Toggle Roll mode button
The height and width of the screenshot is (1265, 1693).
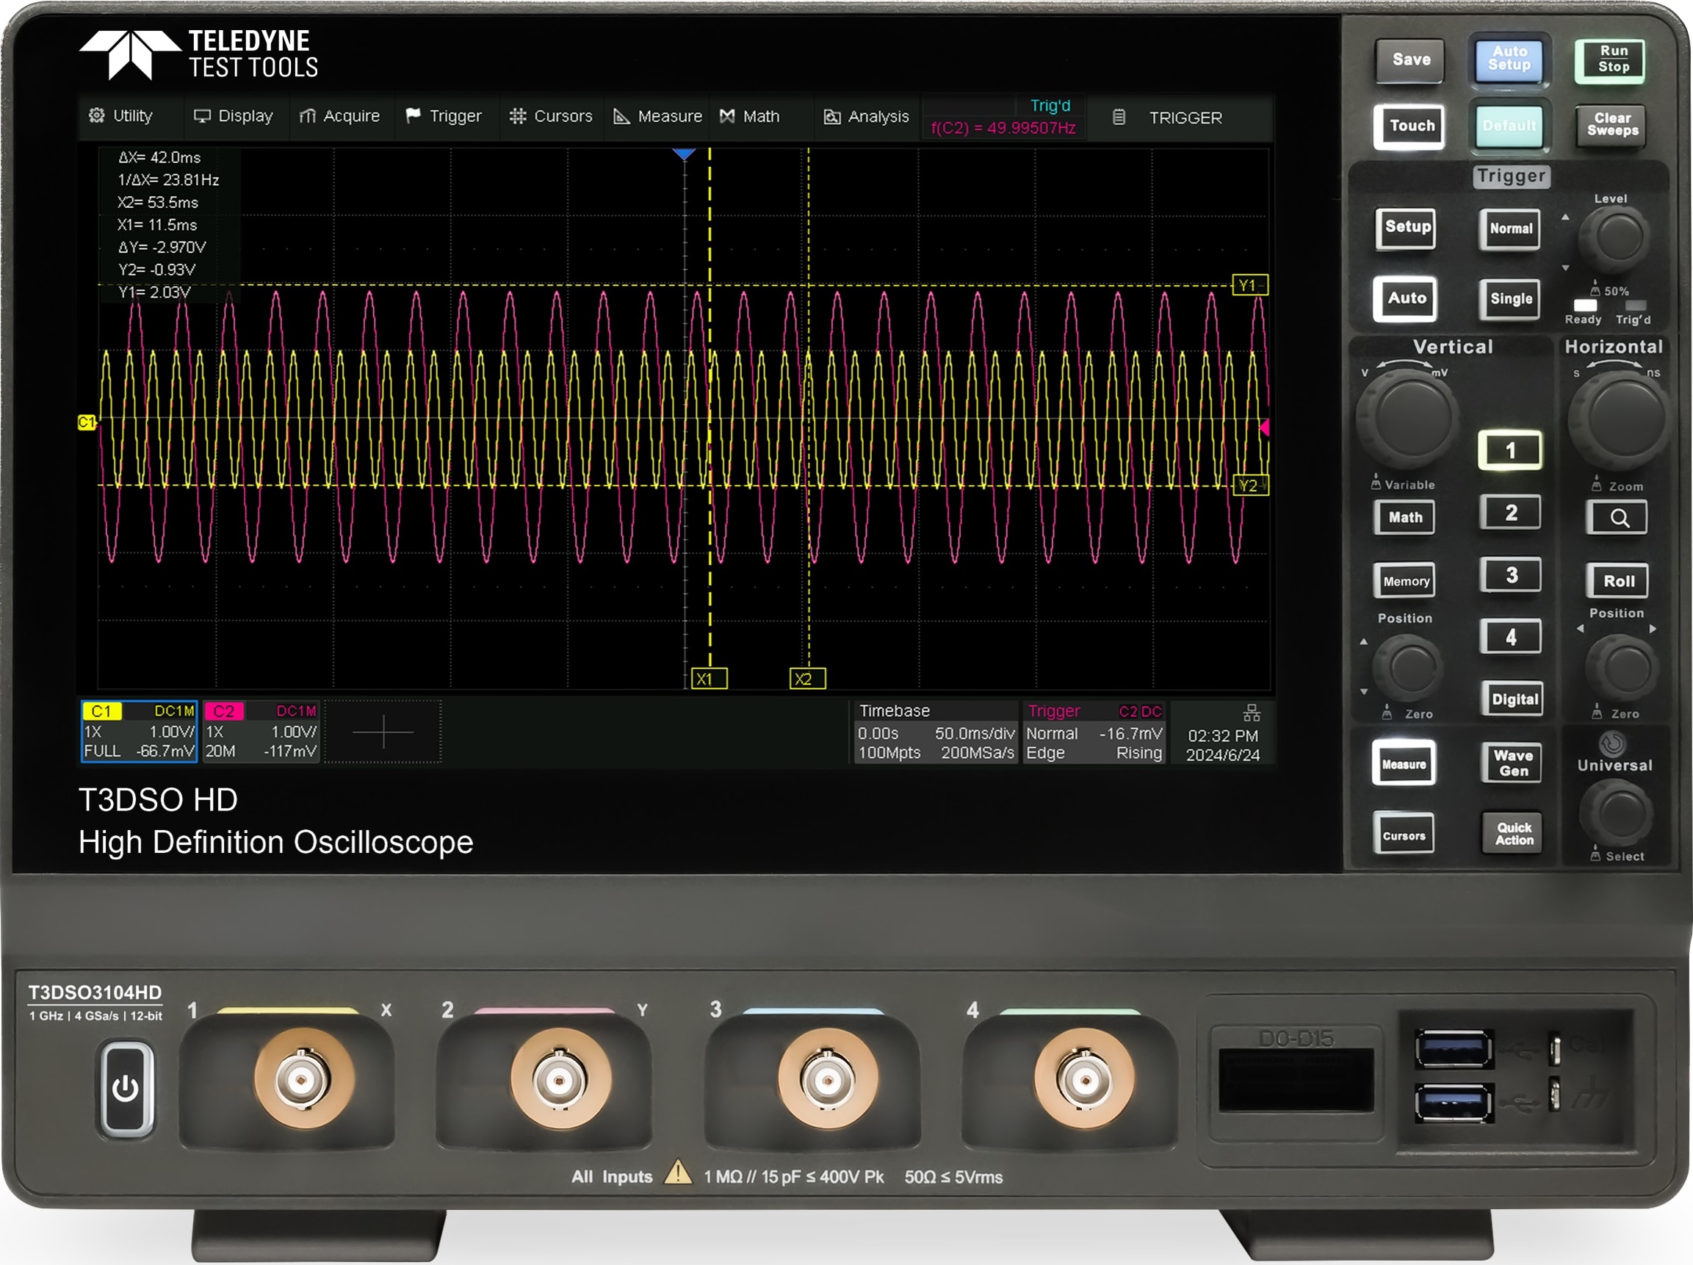tap(1617, 581)
